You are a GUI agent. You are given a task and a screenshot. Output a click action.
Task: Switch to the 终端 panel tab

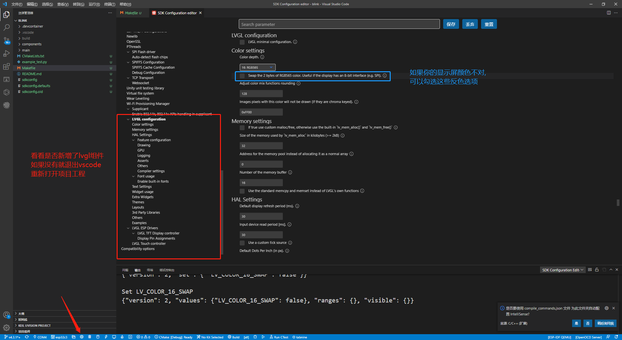150,270
